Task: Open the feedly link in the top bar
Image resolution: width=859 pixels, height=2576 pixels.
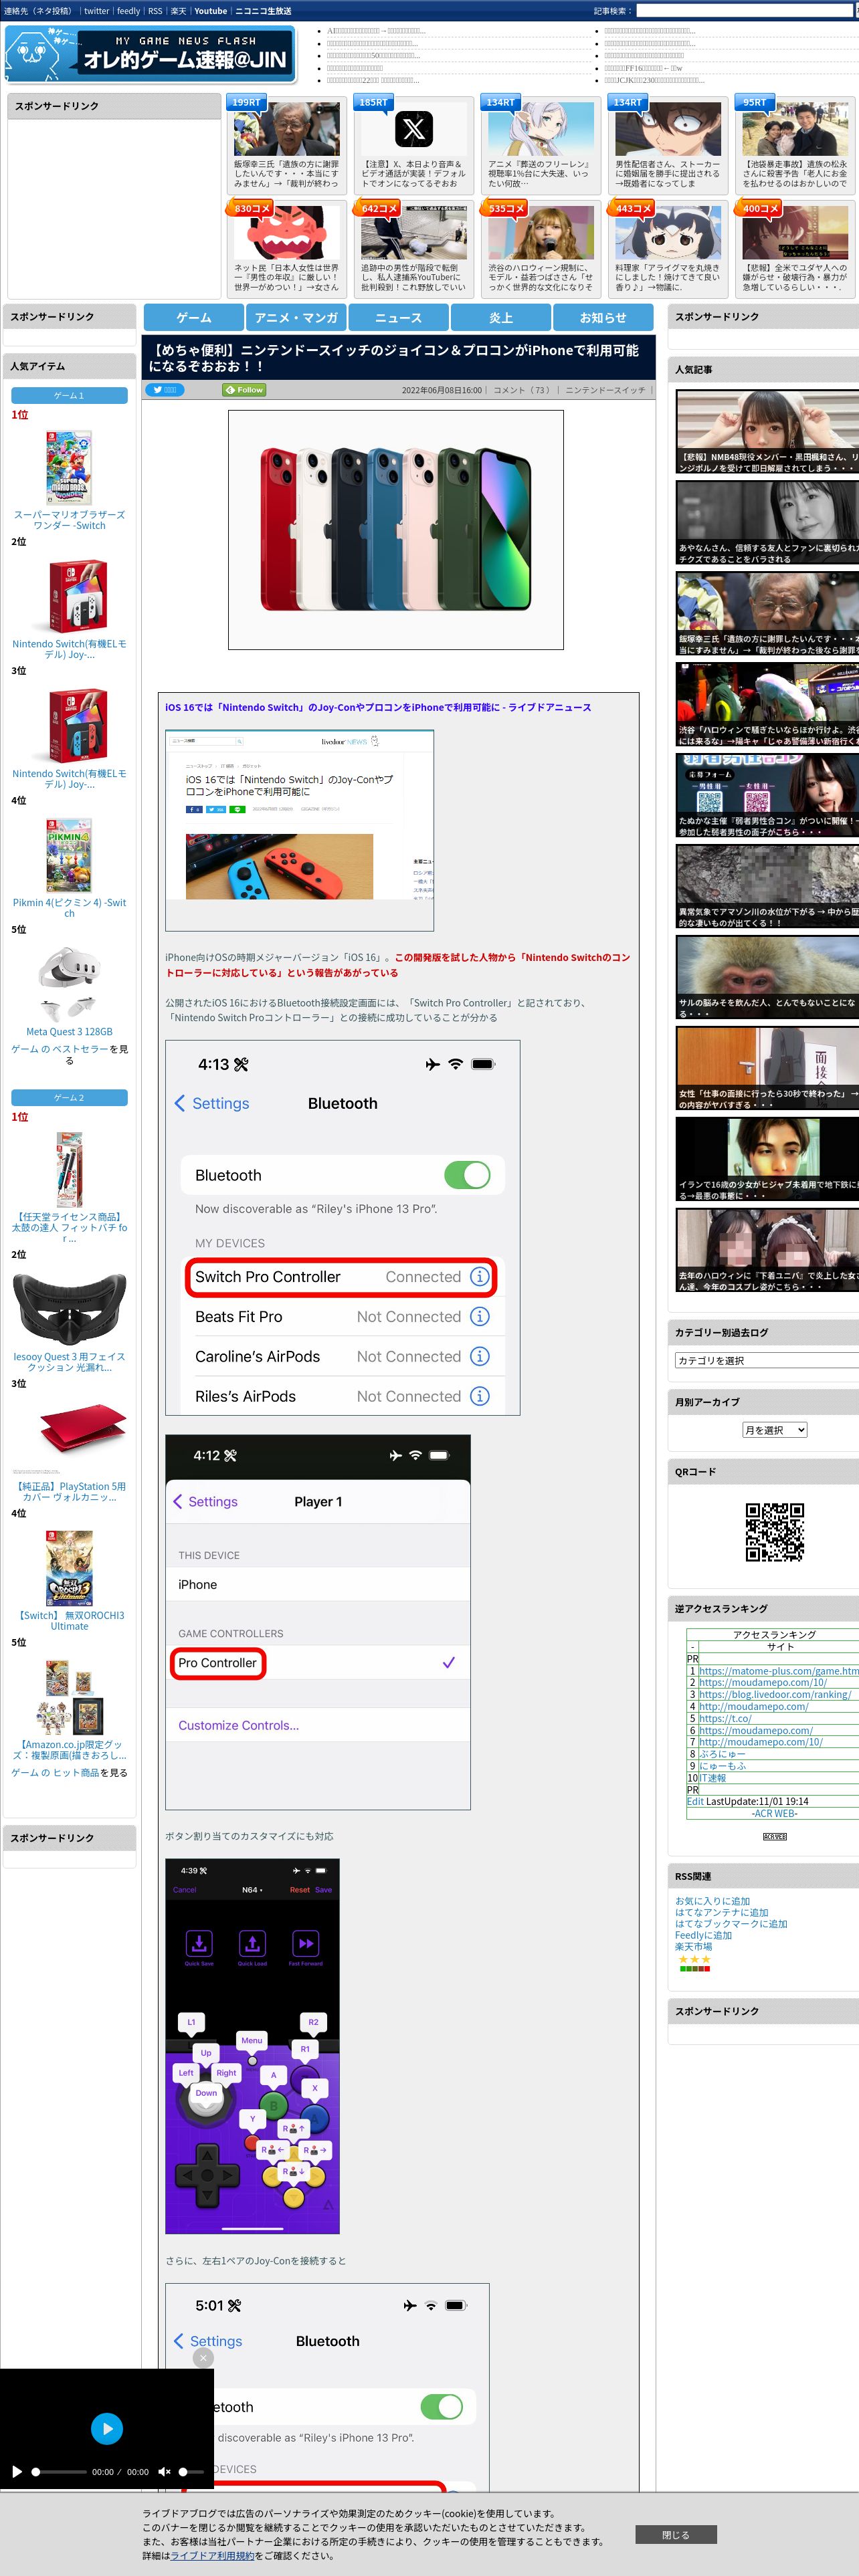Action: (x=129, y=11)
